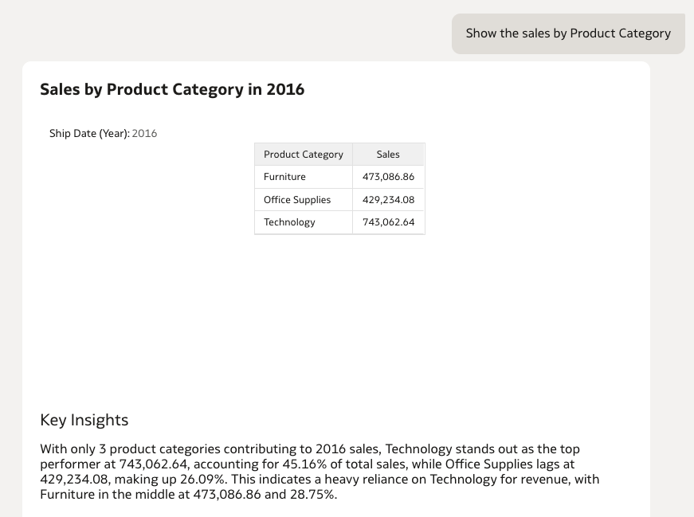Screen dimensions: 694x517
Task: Click the 'Product Category' column header
Action: [303, 155]
